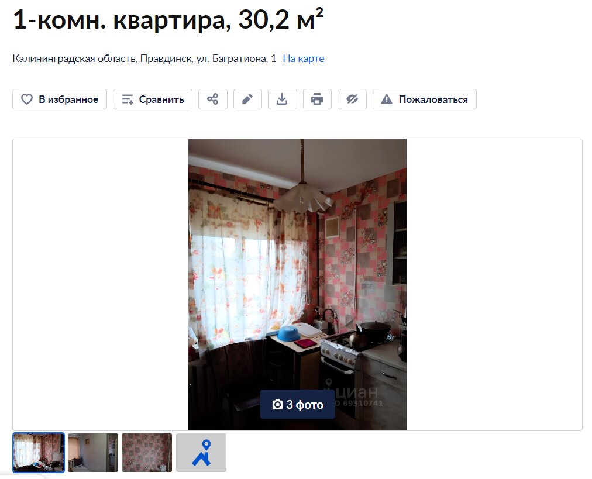Screen dimensions: 592x479
Task: Click the download icon button
Action: pyautogui.click(x=282, y=99)
